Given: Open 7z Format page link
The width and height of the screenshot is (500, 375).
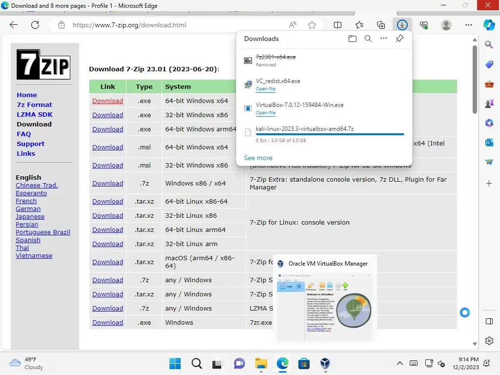Looking at the screenshot, I should (34, 104).
